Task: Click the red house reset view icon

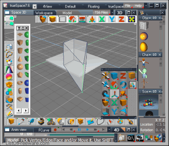Action: click(72, 19)
